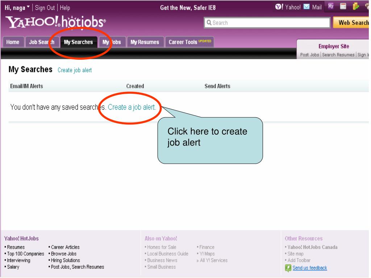
Task: Open Site map link
Action: (295, 254)
